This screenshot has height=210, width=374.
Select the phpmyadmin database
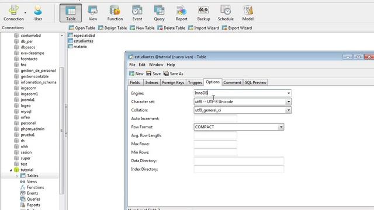click(29, 129)
